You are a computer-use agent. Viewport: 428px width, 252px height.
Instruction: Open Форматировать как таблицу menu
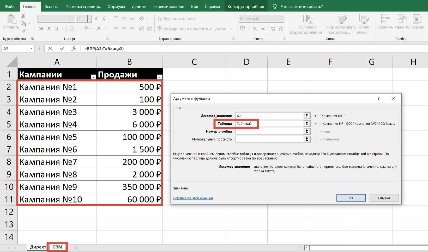click(341, 24)
